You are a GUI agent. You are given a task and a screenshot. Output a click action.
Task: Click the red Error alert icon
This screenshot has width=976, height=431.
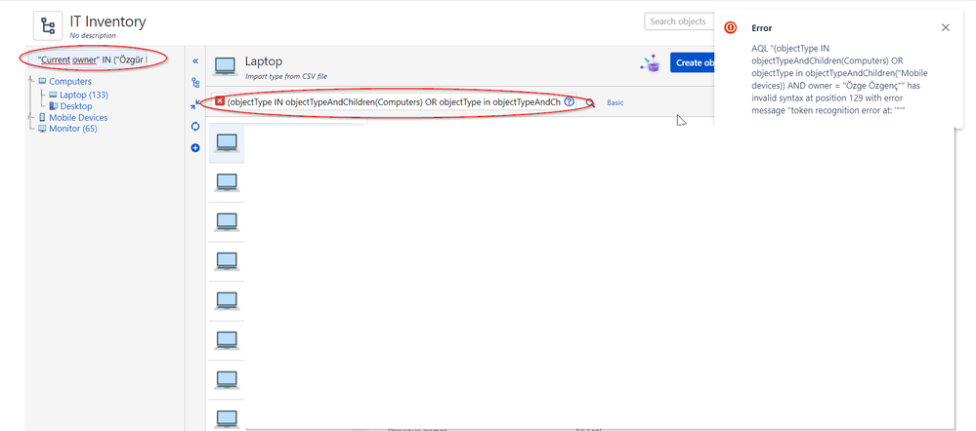coord(731,27)
